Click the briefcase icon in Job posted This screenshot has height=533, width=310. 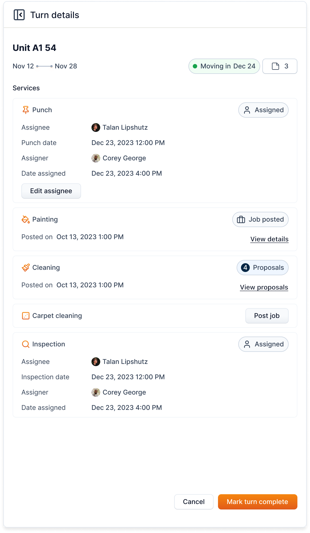(241, 219)
